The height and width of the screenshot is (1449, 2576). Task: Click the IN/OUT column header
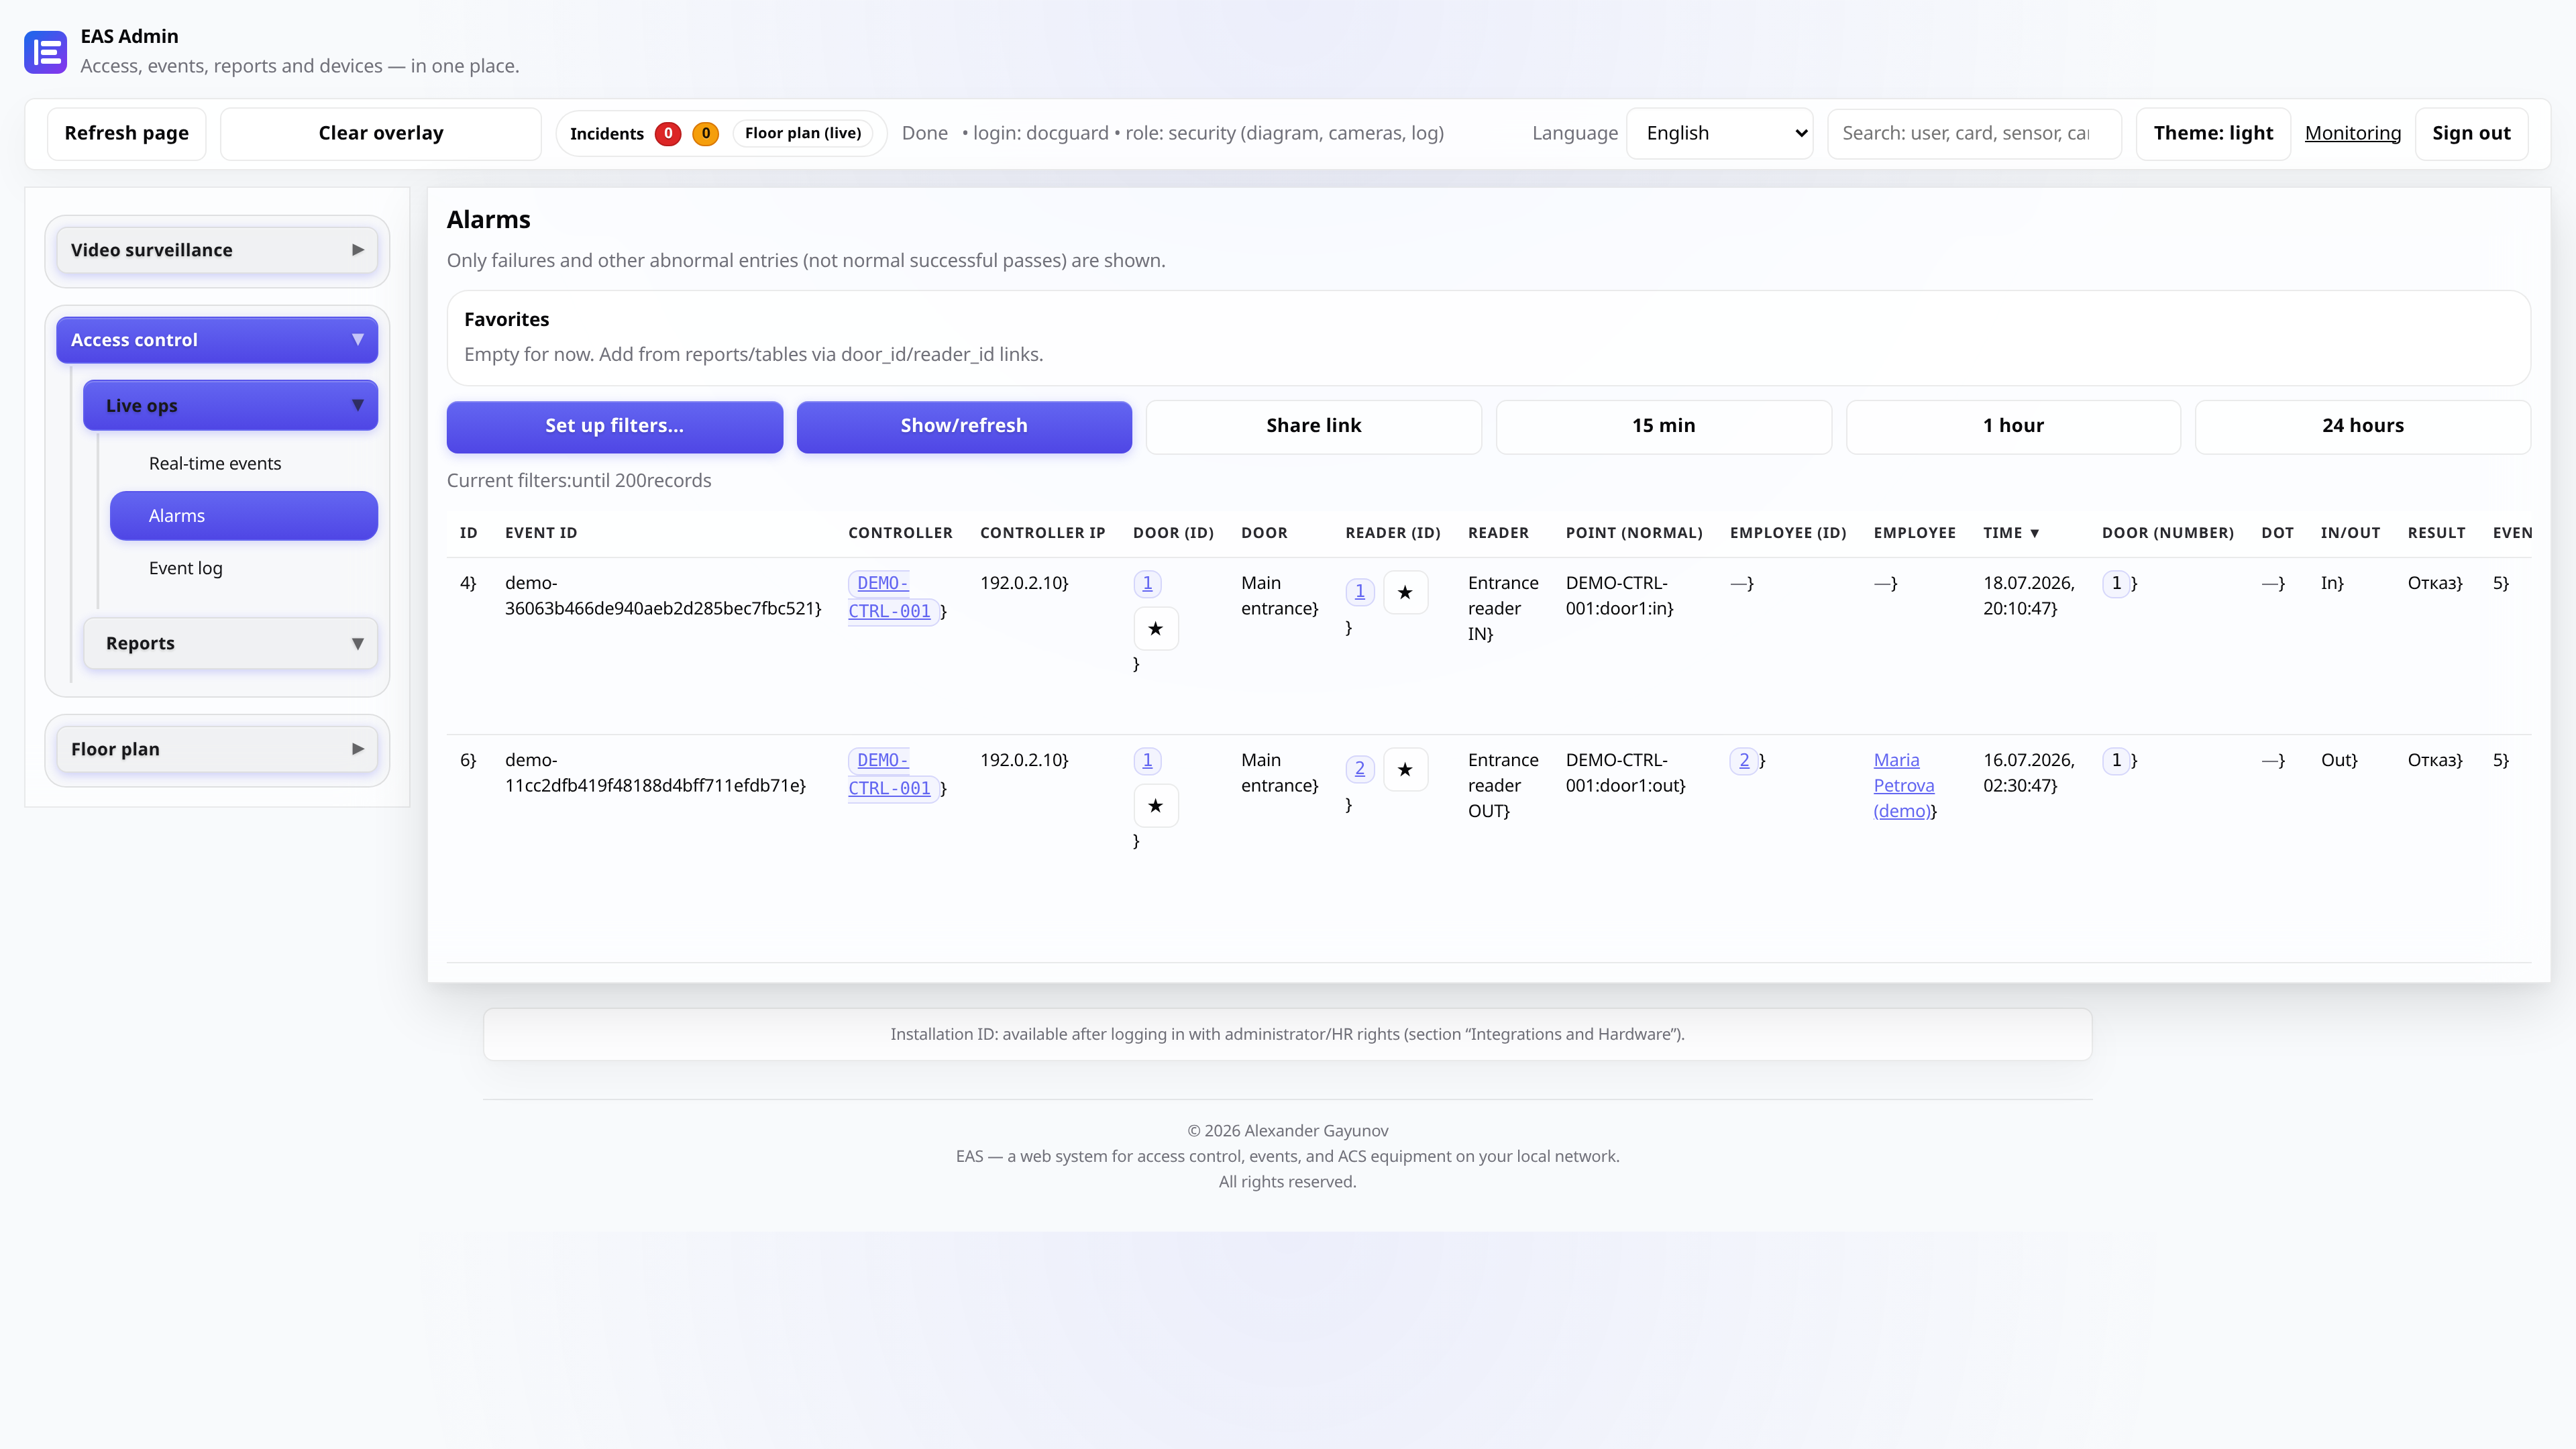2350,533
